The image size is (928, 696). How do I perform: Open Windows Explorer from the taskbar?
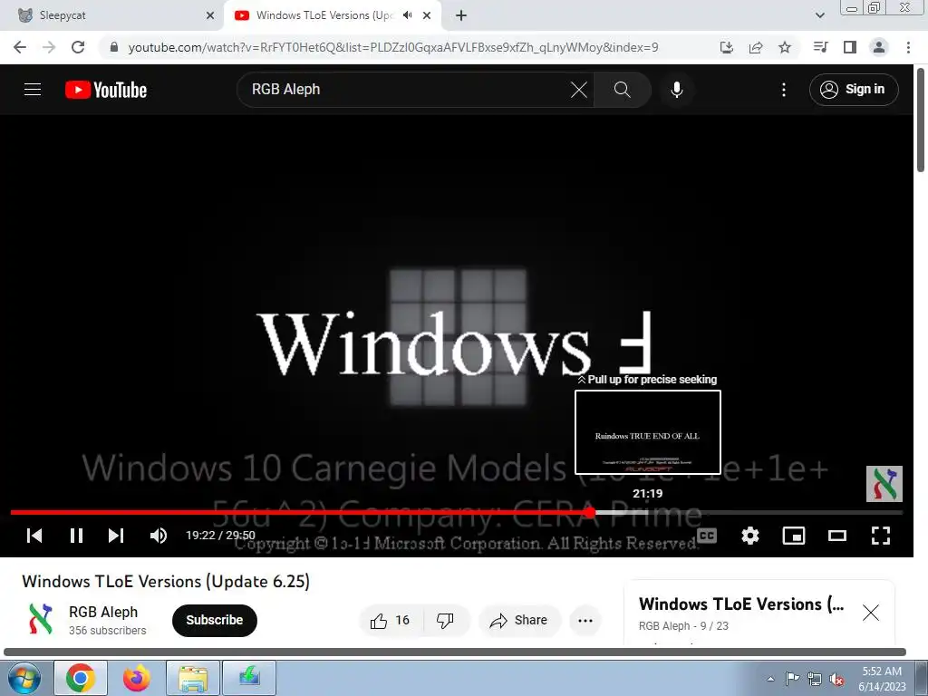(x=193, y=678)
